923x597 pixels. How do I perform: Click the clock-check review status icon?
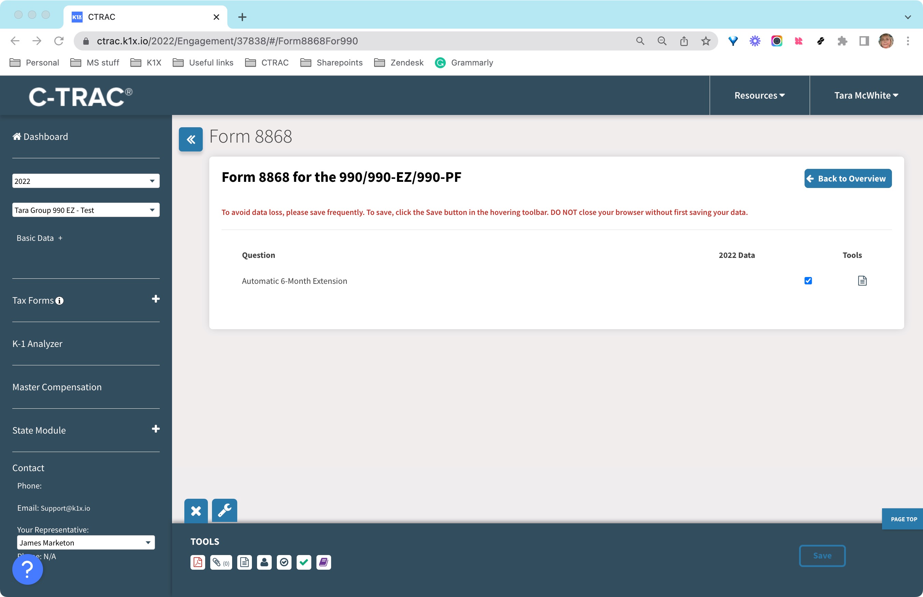click(284, 563)
